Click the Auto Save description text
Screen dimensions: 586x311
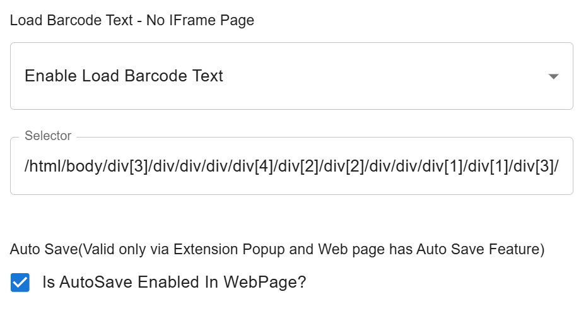[277, 249]
